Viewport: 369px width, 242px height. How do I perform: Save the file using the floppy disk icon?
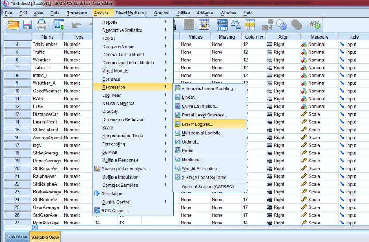28,25
